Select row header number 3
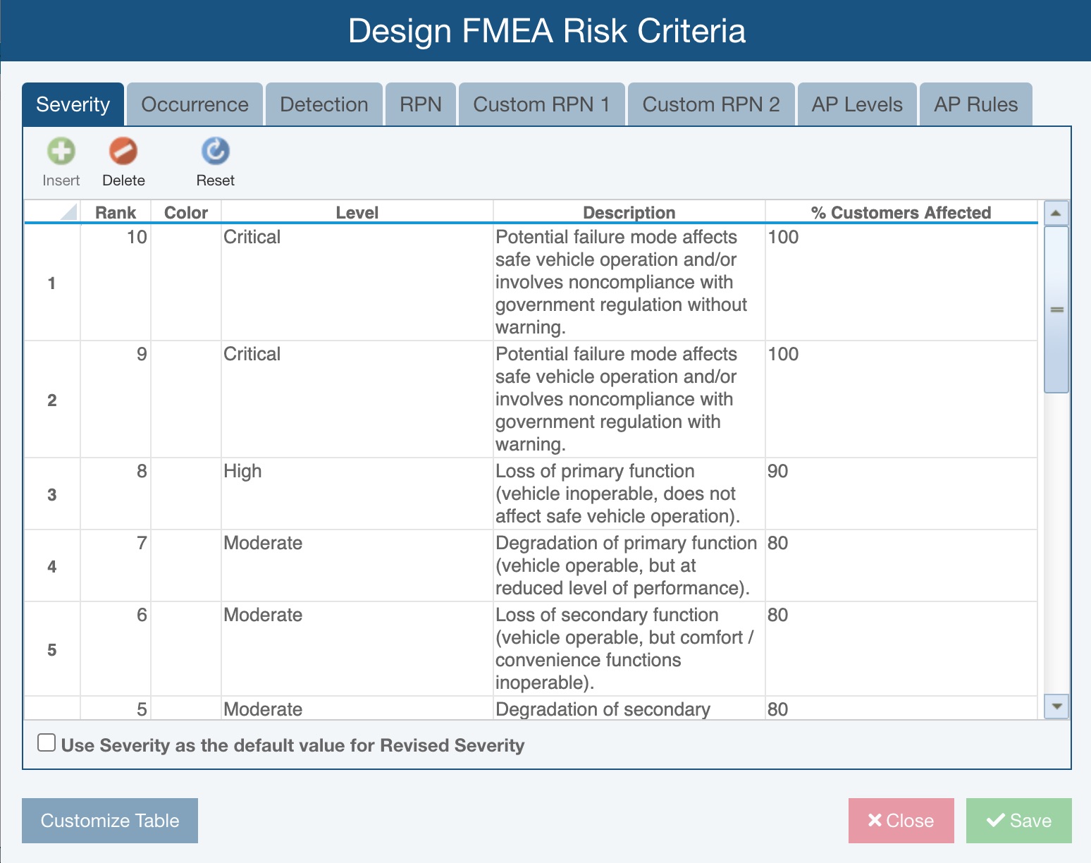The image size is (1091, 863). tap(52, 494)
